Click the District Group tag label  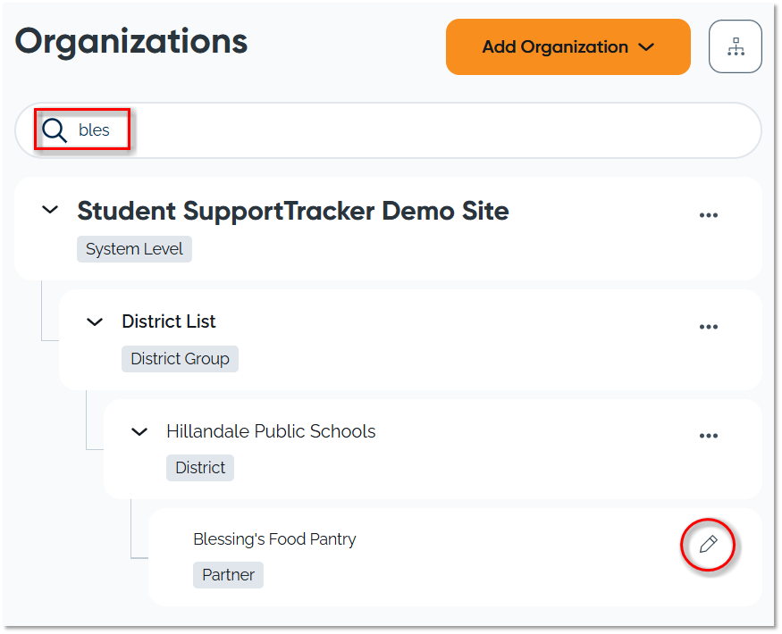tap(180, 359)
